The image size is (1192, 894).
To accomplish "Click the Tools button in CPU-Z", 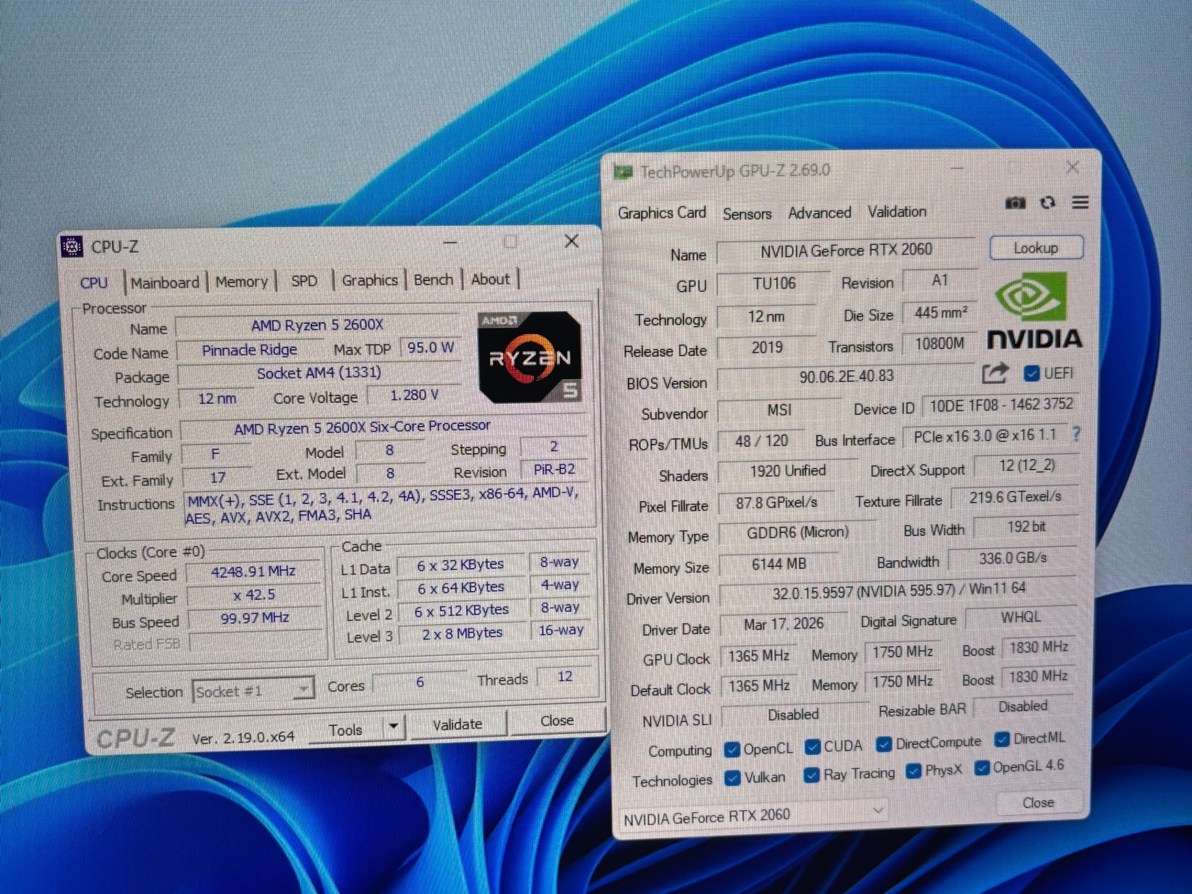I will 346,730.
